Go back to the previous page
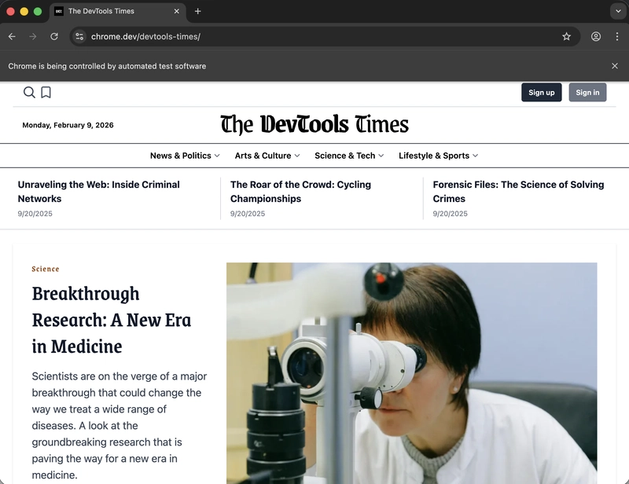The height and width of the screenshot is (484, 629). (12, 36)
